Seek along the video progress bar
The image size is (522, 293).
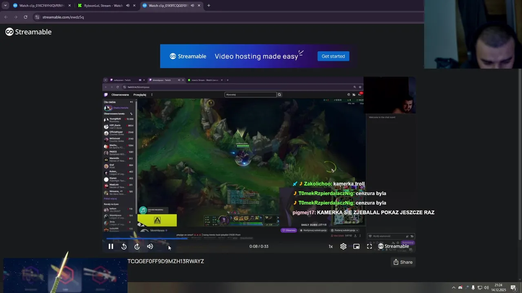point(259,238)
